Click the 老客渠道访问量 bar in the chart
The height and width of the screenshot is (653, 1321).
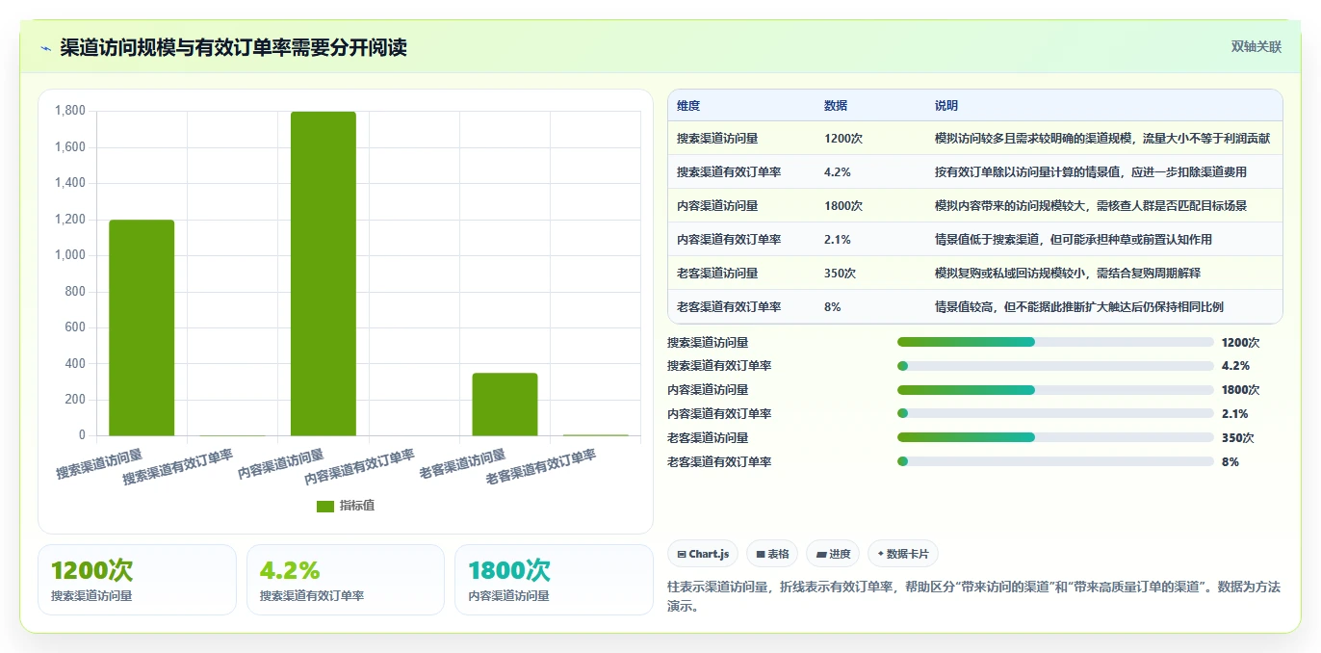pyautogui.click(x=505, y=404)
